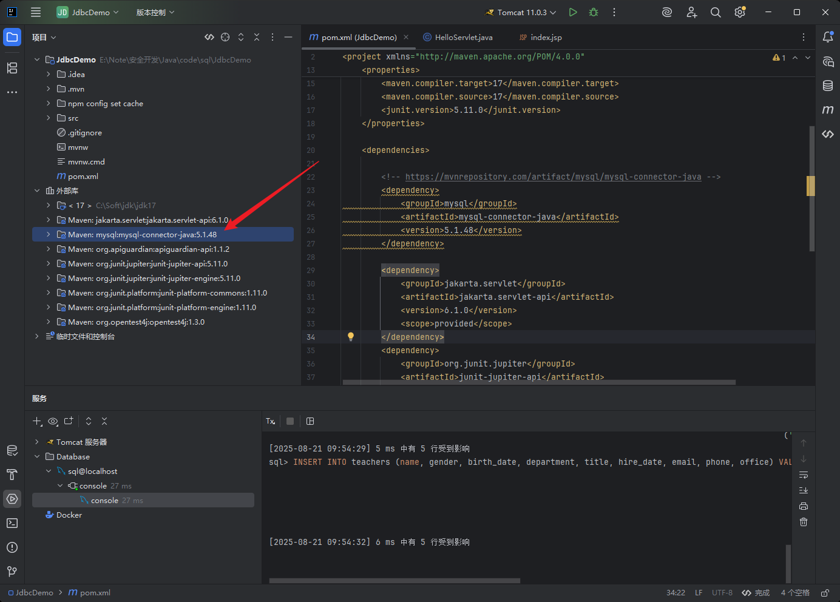Click the yellow warning stripe marker

tap(810, 186)
